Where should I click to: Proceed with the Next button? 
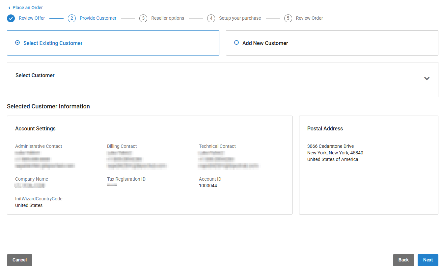coord(428,260)
